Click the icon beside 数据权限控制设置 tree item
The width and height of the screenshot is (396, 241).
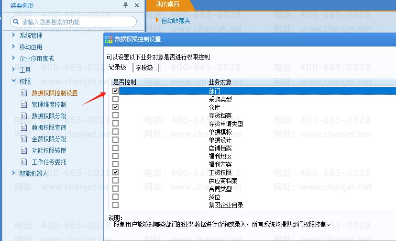(24, 93)
